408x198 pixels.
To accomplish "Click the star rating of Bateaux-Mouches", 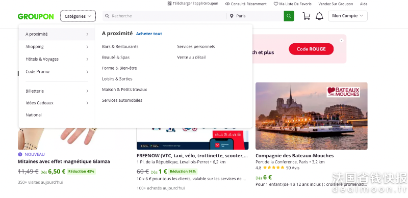I will point(273,168).
